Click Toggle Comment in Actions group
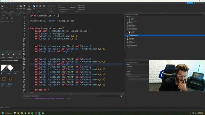Viewport: 205px width, 115px height. pos(81,5)
